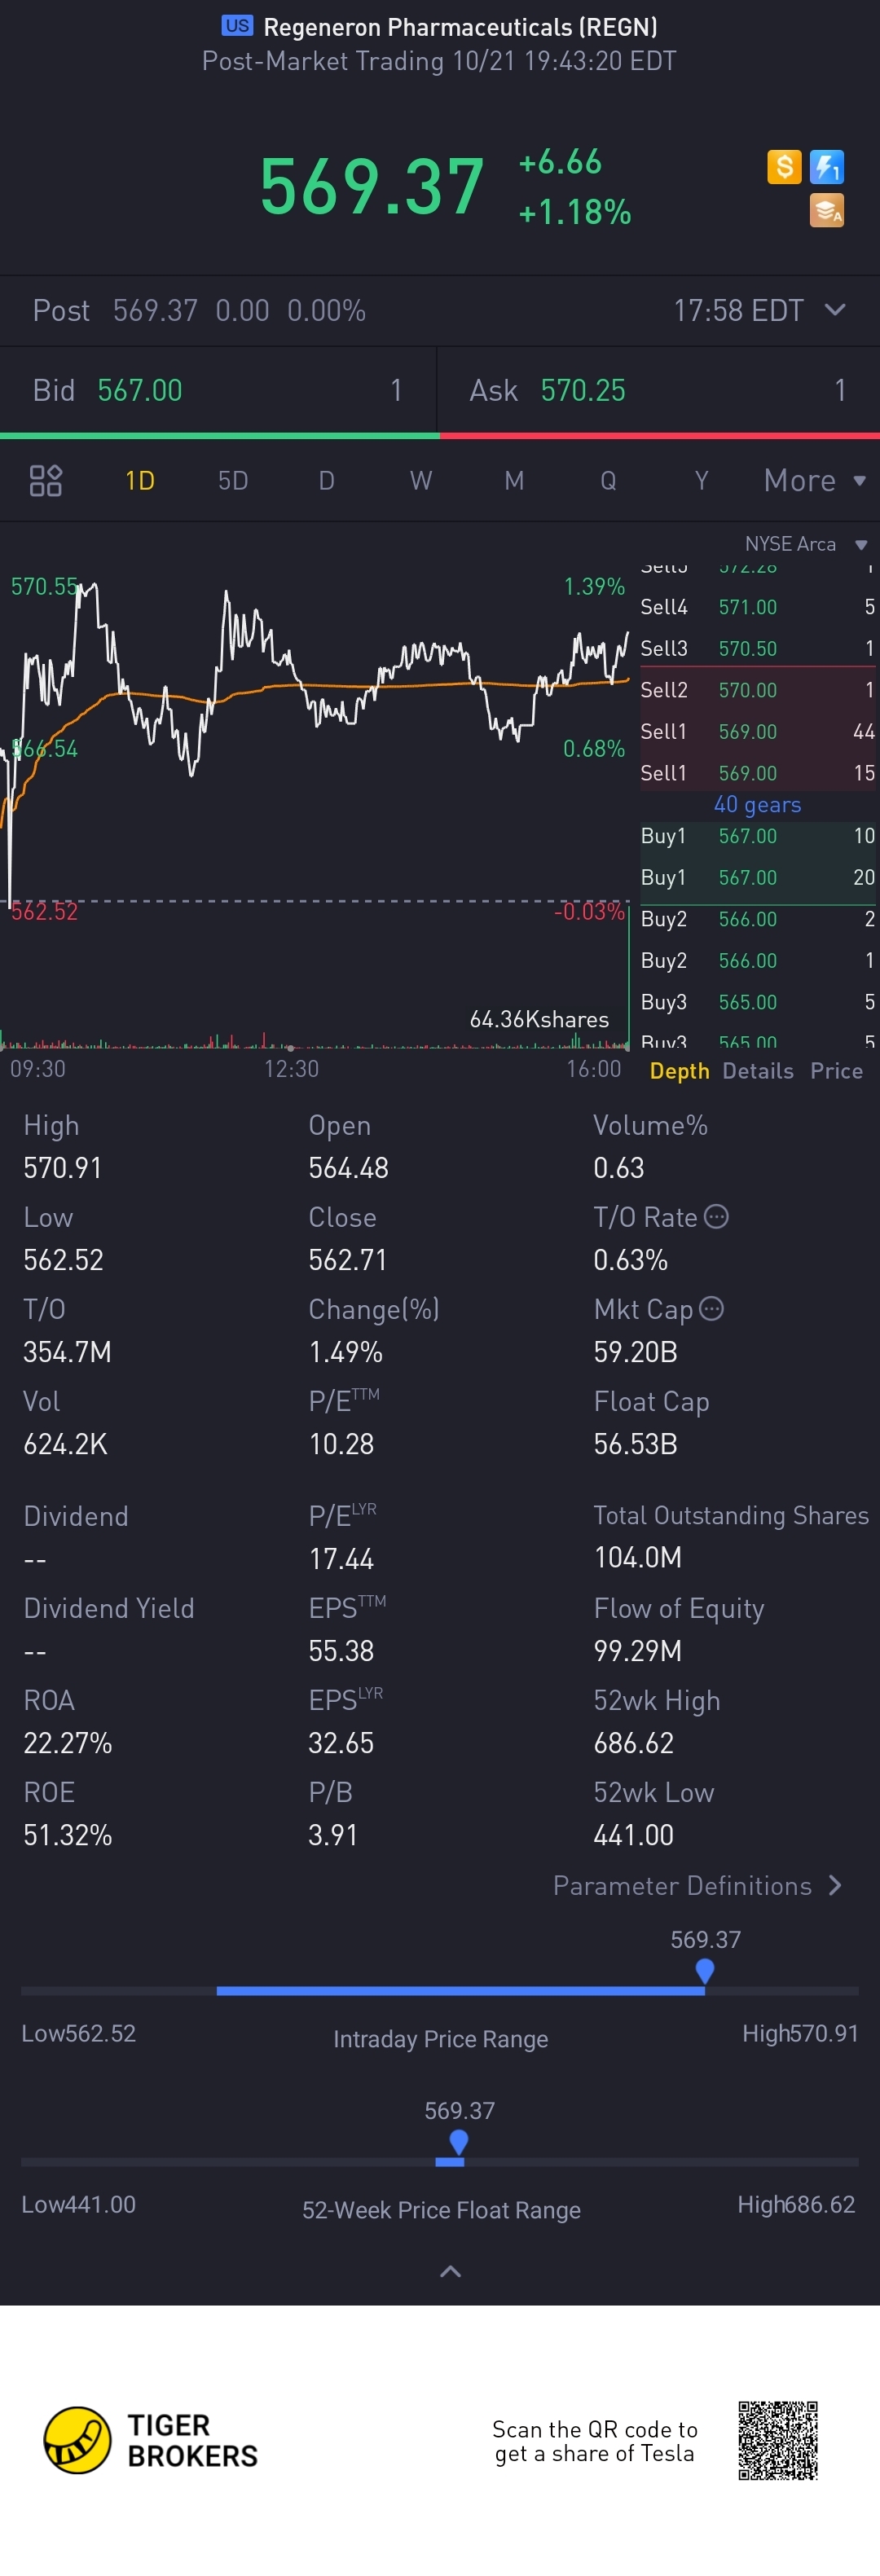The width and height of the screenshot is (880, 2576).
Task: Tap the Ask 570.25 quote
Action: (x=659, y=390)
